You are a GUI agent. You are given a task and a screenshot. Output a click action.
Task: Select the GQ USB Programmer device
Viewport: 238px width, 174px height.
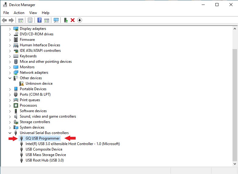tap(42, 138)
